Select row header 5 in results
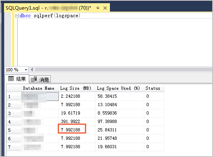Image resolution: width=213 pixels, height=157 pixels. coord(14,130)
